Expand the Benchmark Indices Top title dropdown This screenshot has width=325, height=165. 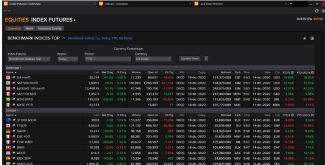click(64, 38)
